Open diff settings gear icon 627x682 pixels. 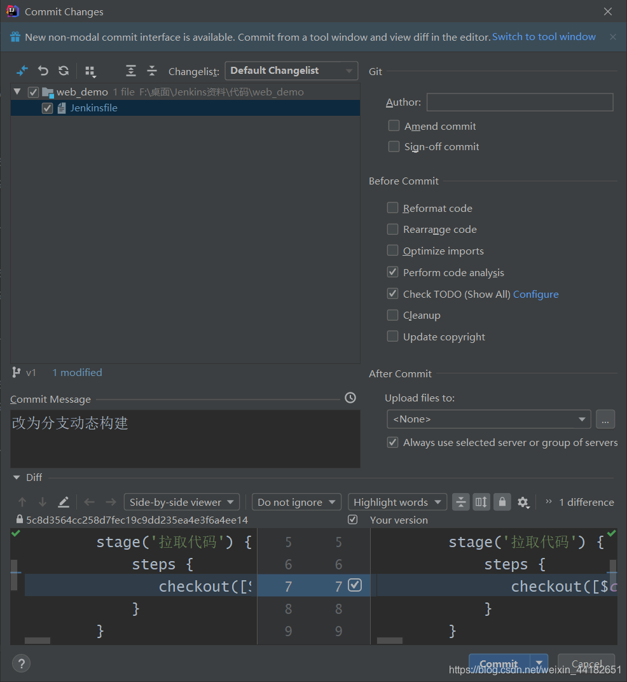click(523, 503)
